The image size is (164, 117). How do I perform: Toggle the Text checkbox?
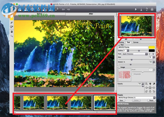pyautogui.click(x=119, y=45)
